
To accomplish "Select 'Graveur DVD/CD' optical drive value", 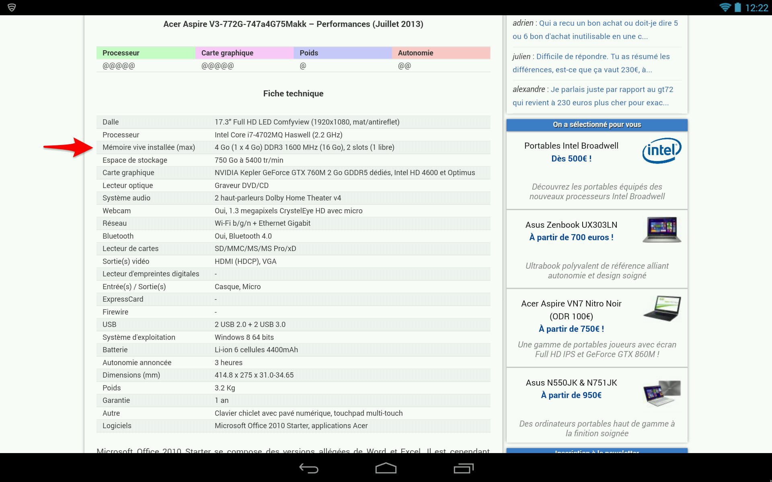I will tap(241, 186).
